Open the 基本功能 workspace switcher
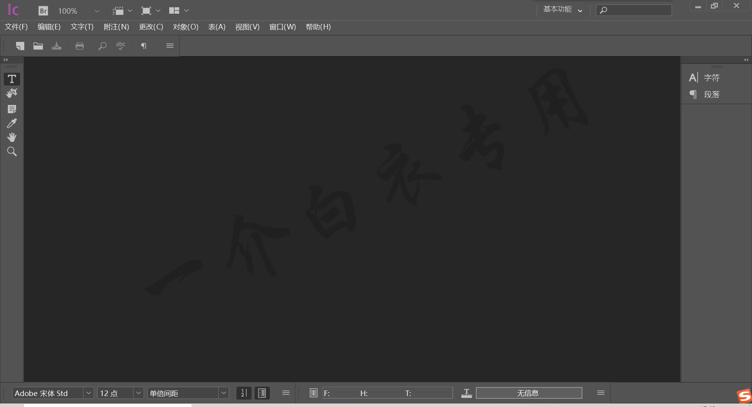The width and height of the screenshot is (752, 407). coord(562,9)
